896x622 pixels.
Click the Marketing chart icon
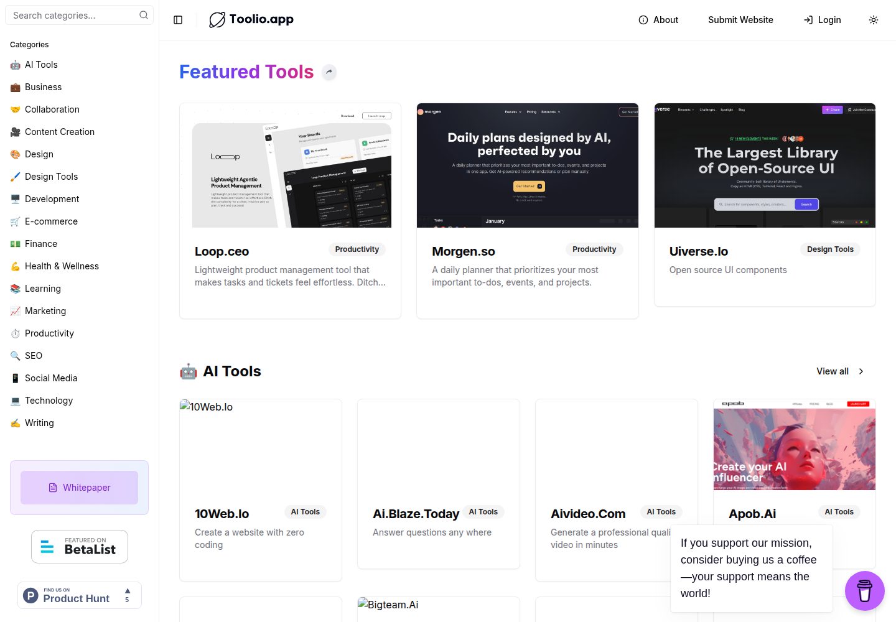point(16,311)
